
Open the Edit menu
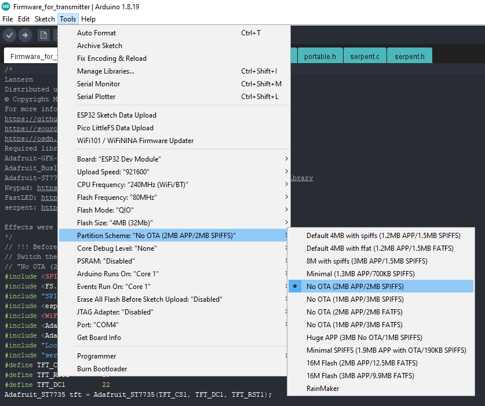click(x=24, y=19)
